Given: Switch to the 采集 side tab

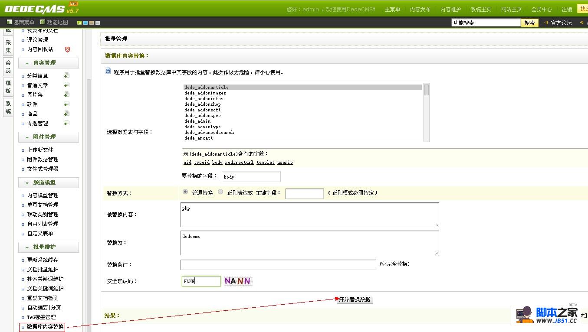Looking at the screenshot, I should [8, 46].
